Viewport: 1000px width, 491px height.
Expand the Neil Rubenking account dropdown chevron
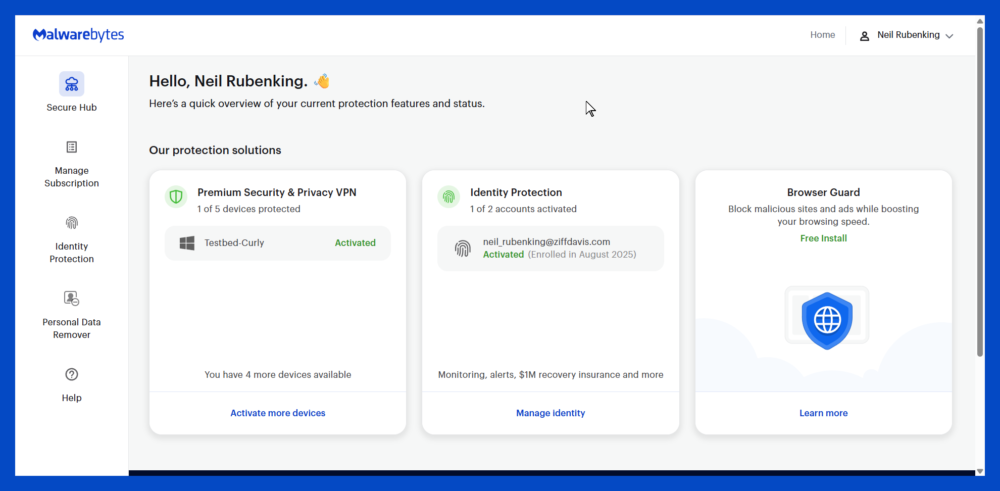point(949,36)
